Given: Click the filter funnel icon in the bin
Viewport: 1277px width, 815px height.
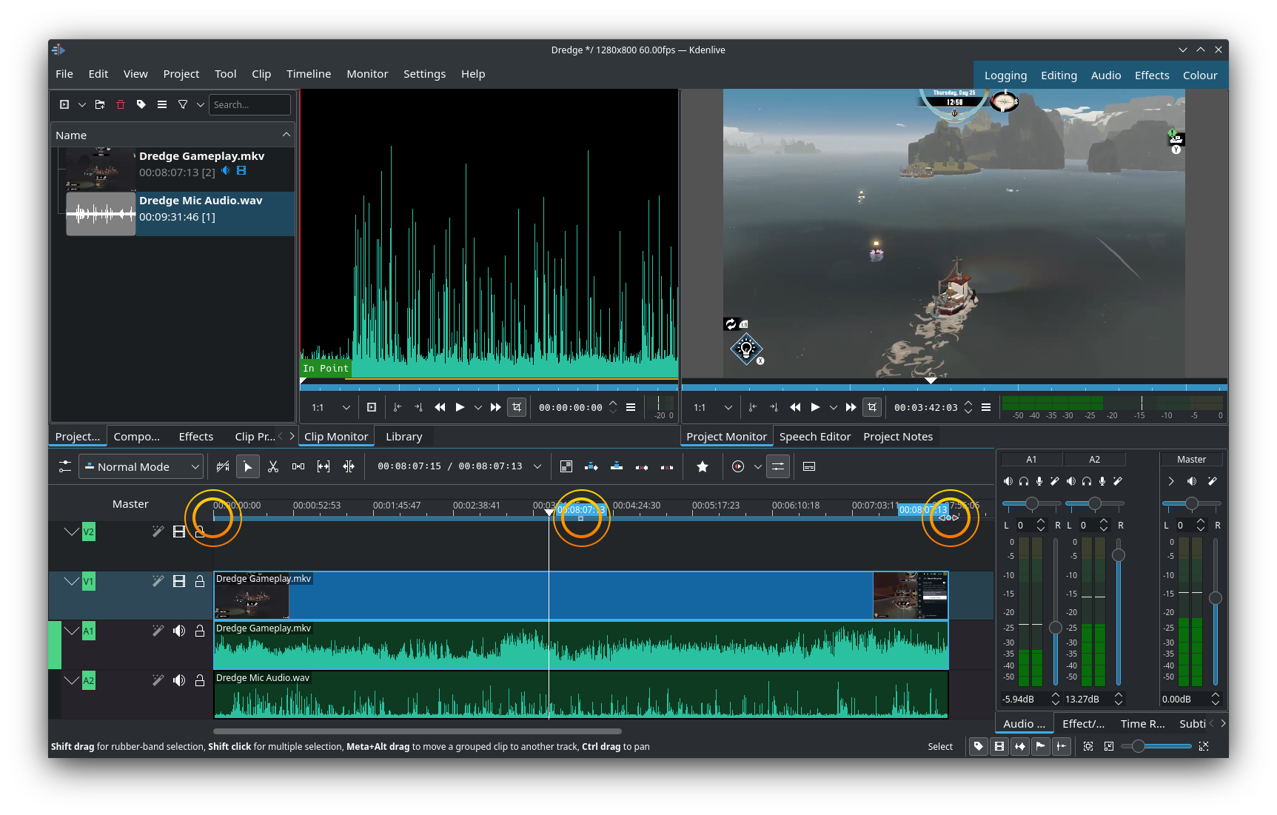Looking at the screenshot, I should (x=183, y=104).
